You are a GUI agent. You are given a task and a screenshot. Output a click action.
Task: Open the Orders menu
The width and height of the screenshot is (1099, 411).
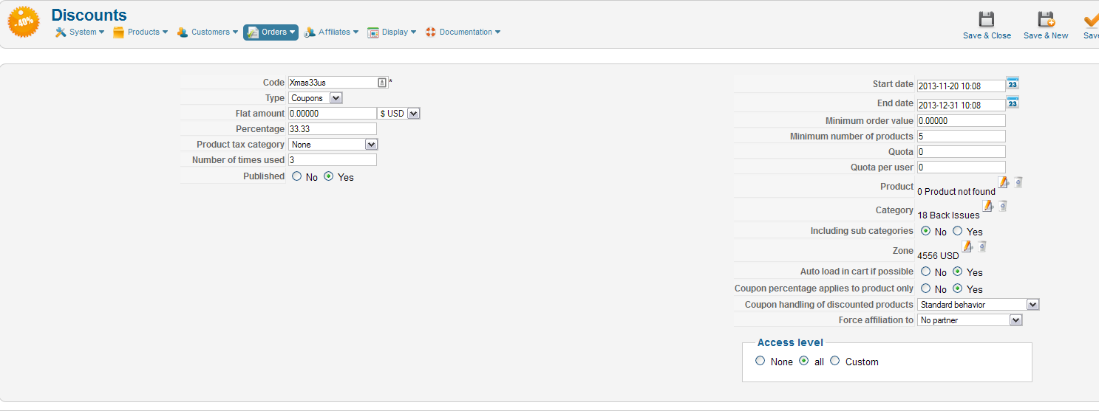click(271, 32)
